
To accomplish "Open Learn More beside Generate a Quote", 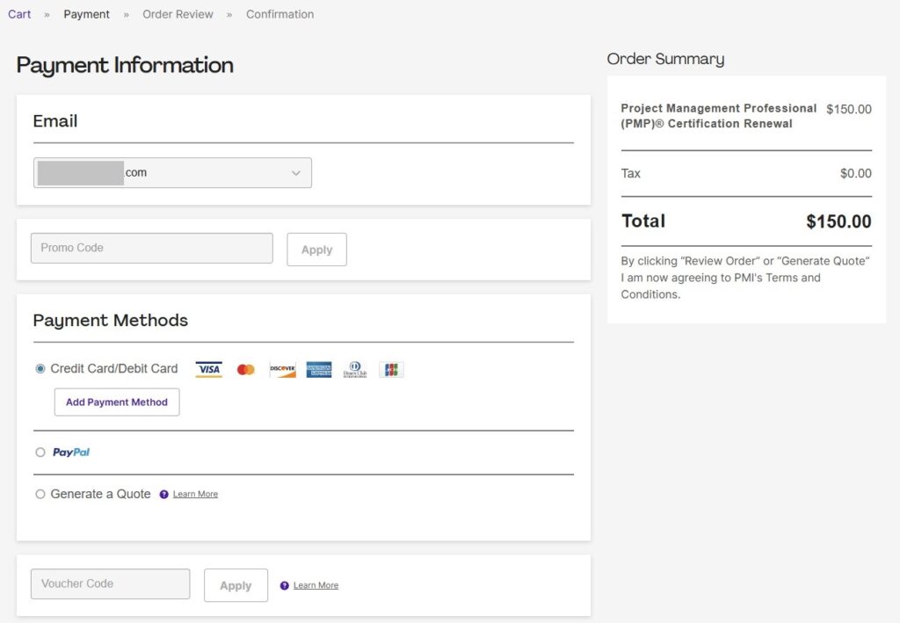I will (x=195, y=494).
